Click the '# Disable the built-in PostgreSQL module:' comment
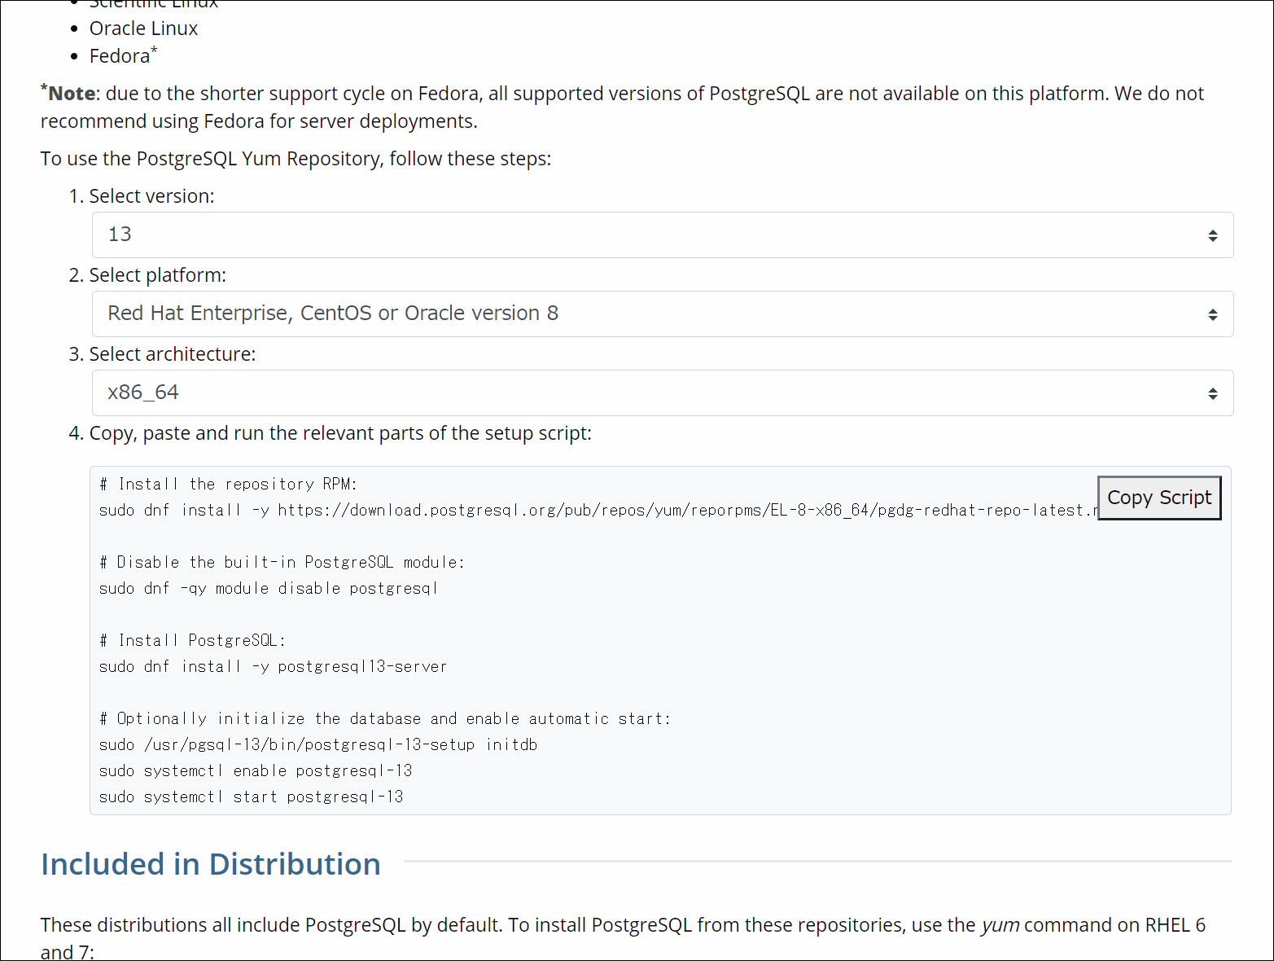The image size is (1274, 961). tap(282, 562)
